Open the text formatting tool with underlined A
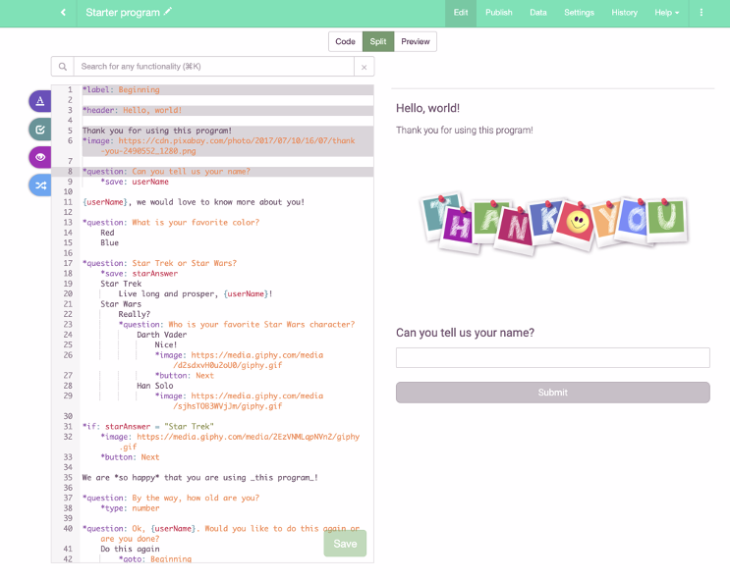 click(39, 101)
